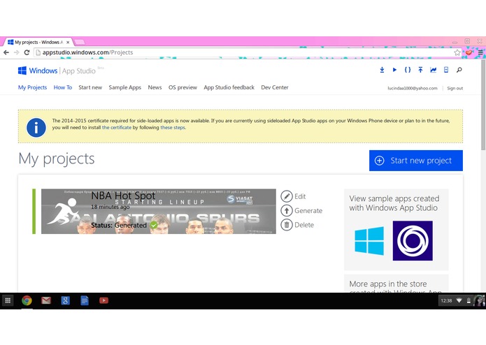Click the Delete trash can icon
The height and width of the screenshot is (345, 486).
click(x=287, y=225)
